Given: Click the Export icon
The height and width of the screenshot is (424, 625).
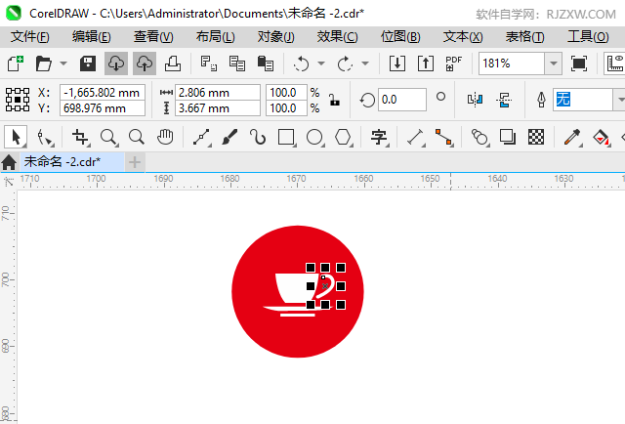Looking at the screenshot, I should coord(426,64).
